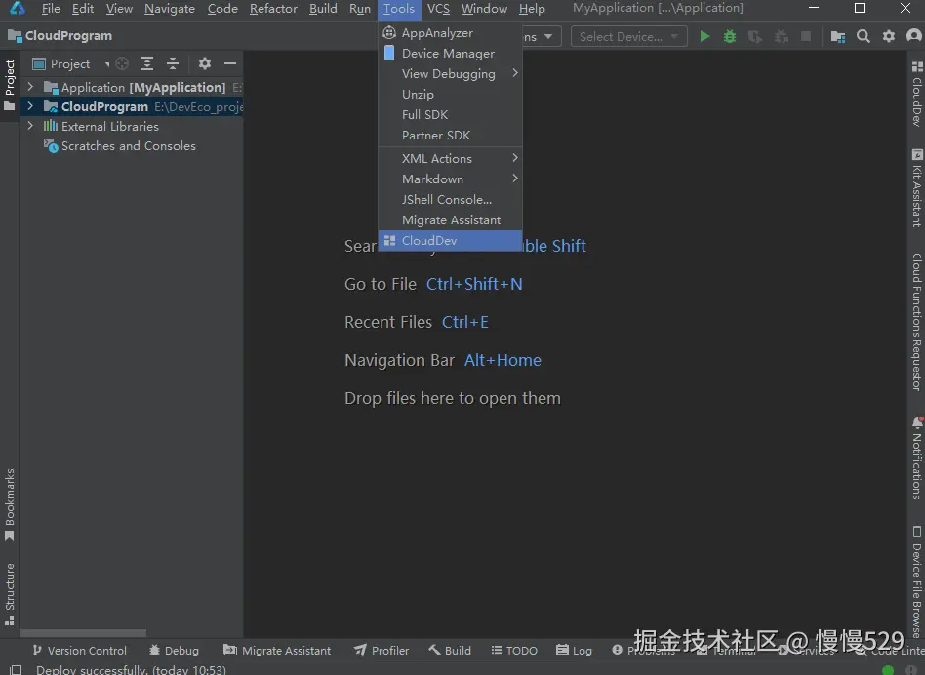Open the run configurations dropdown arrow
925x675 pixels.
548,36
